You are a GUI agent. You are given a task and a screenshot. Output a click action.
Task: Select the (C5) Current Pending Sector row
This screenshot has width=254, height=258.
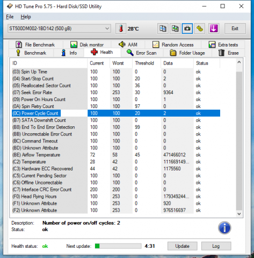tap(116, 176)
